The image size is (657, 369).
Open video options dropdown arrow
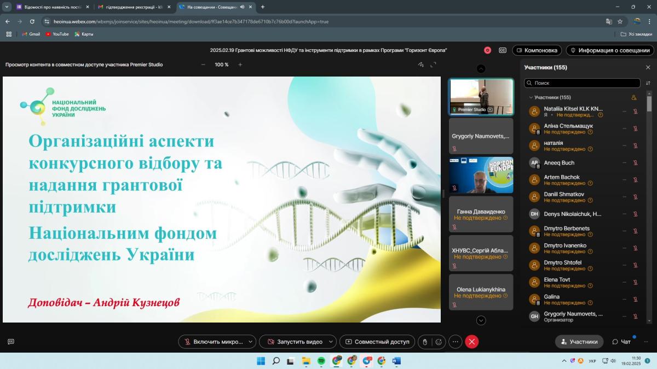coord(330,342)
